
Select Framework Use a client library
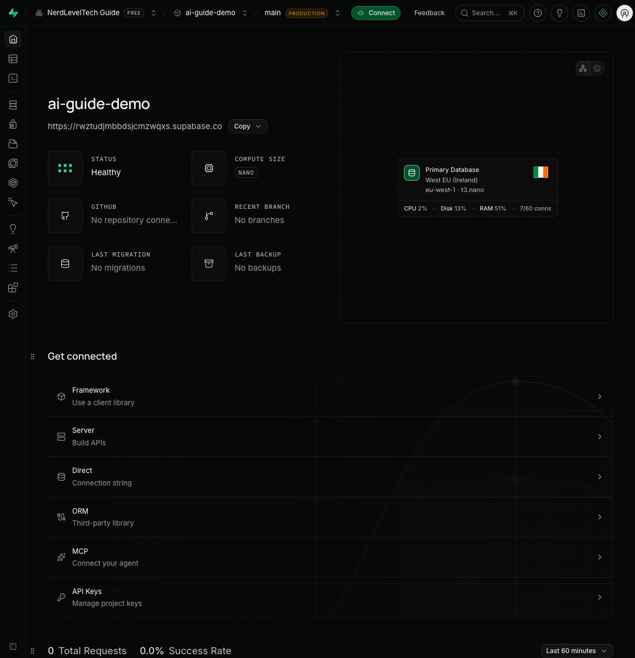point(331,397)
